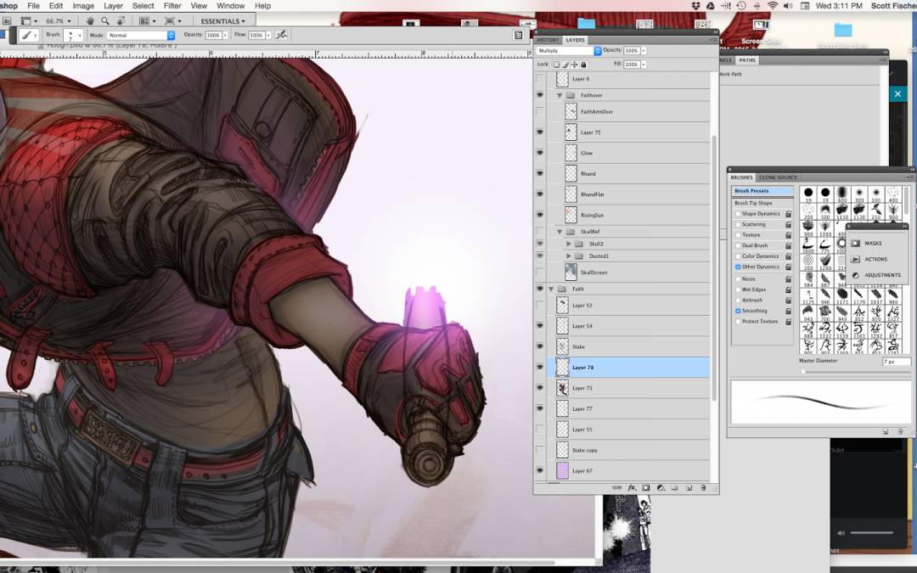The image size is (917, 573).
Task: Open Wi-Fi status in macOS menu bar
Action: click(773, 6)
